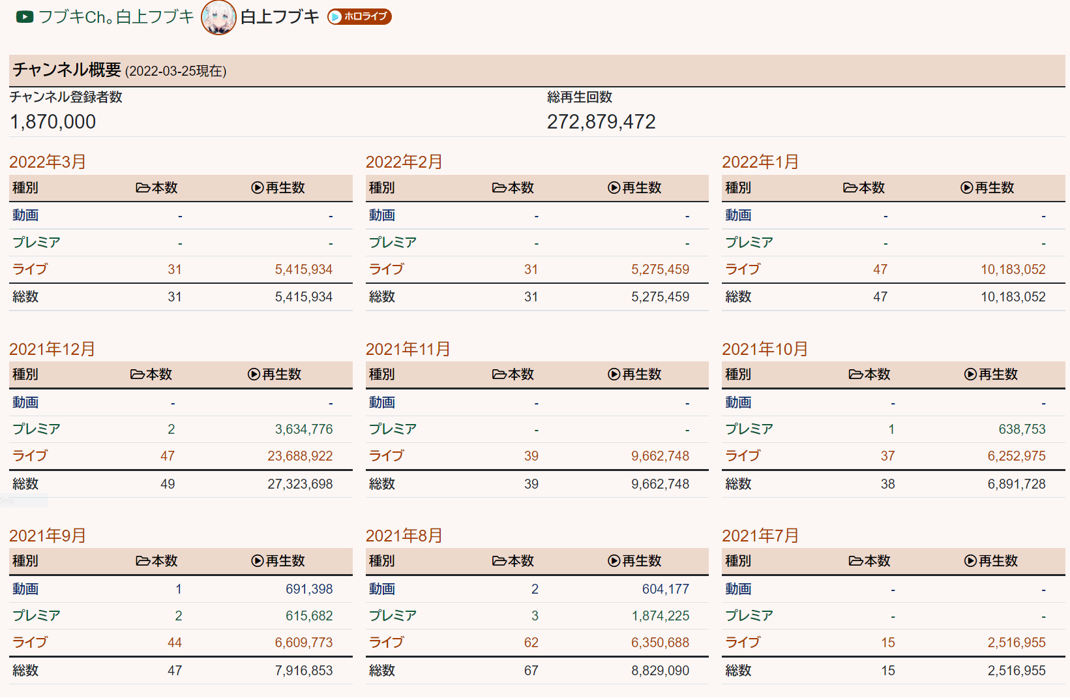Open the 2021年12月 month heading

52,349
